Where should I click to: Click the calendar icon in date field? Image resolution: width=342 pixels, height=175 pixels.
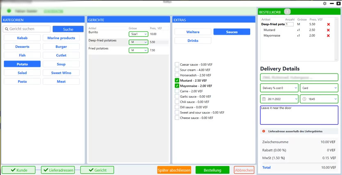tap(264, 99)
